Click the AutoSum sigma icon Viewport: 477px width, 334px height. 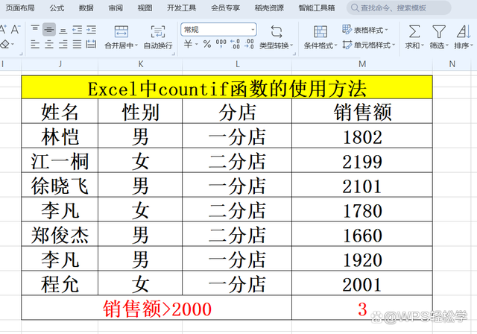pyautogui.click(x=414, y=31)
